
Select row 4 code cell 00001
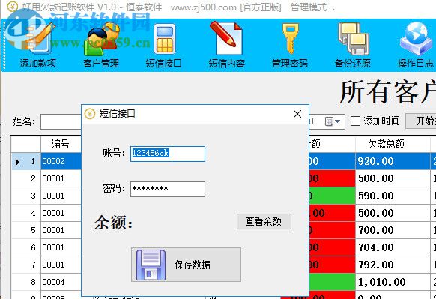(x=61, y=213)
